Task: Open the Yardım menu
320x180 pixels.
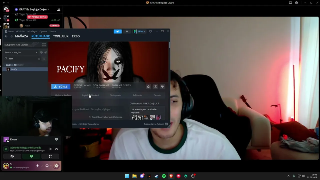Action: tap(52, 31)
